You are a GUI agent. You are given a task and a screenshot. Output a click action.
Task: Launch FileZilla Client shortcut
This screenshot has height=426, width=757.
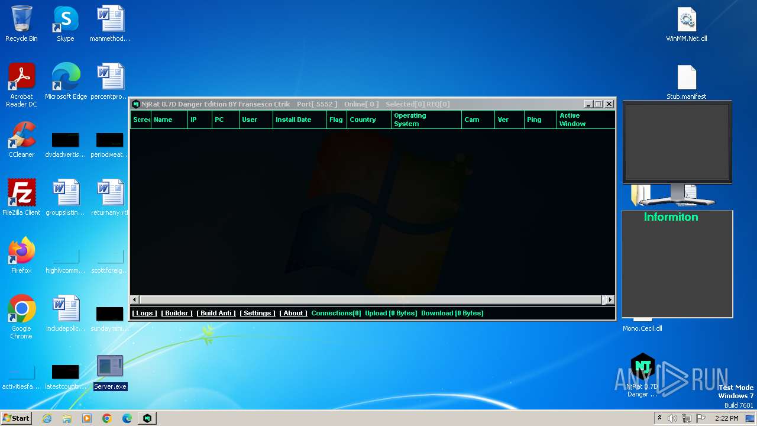(x=21, y=198)
